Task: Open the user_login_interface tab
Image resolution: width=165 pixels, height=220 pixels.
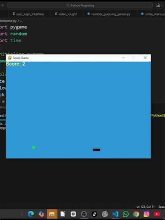Action: 28,14
